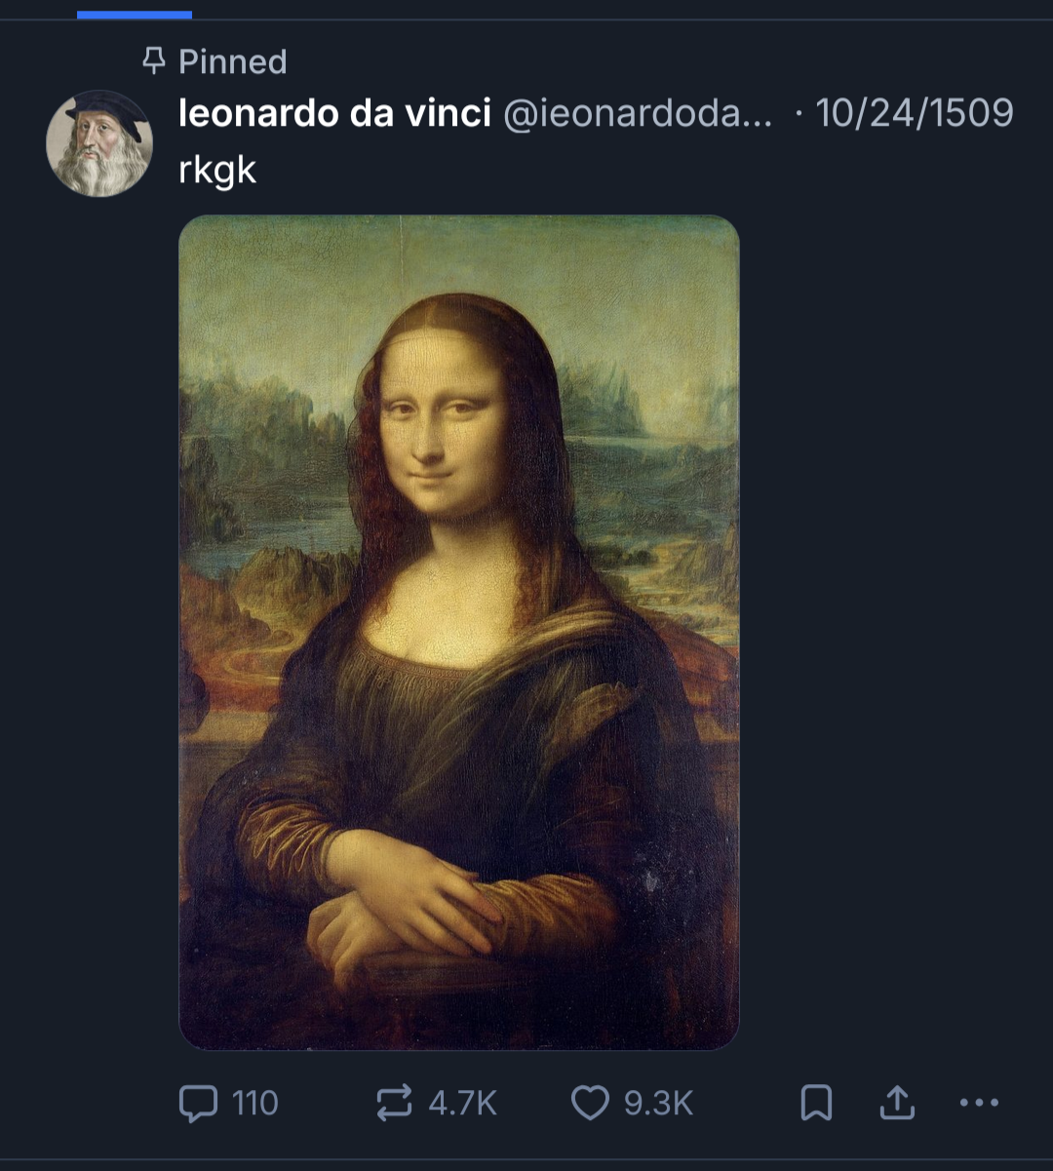Click the repost arrows icon

394,1103
